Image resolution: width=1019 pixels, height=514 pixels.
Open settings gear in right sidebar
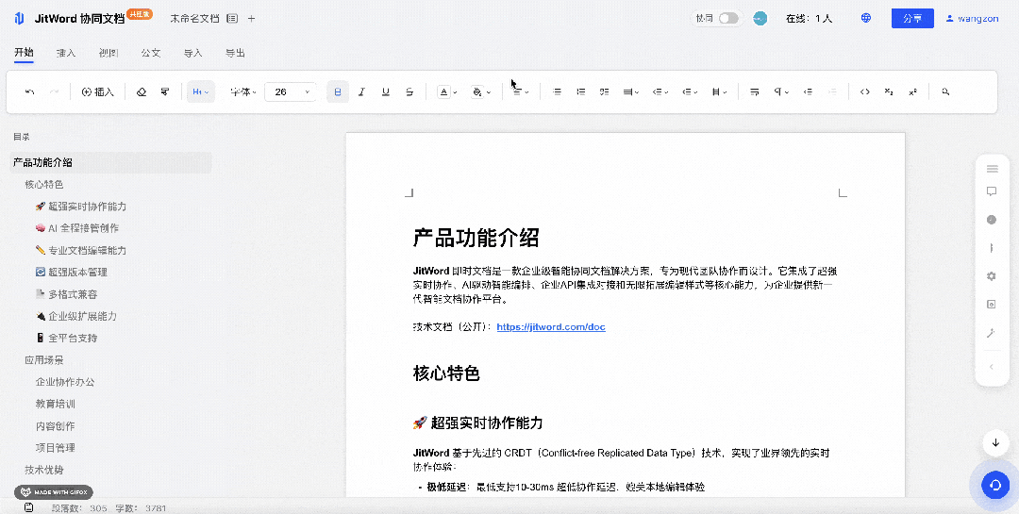pyautogui.click(x=992, y=276)
